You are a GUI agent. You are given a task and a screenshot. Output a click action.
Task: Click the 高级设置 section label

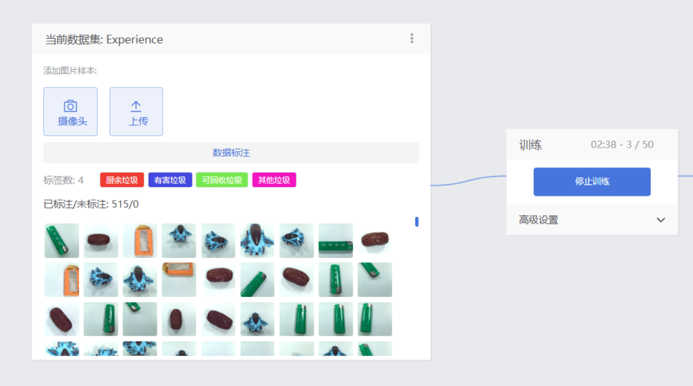tap(538, 220)
